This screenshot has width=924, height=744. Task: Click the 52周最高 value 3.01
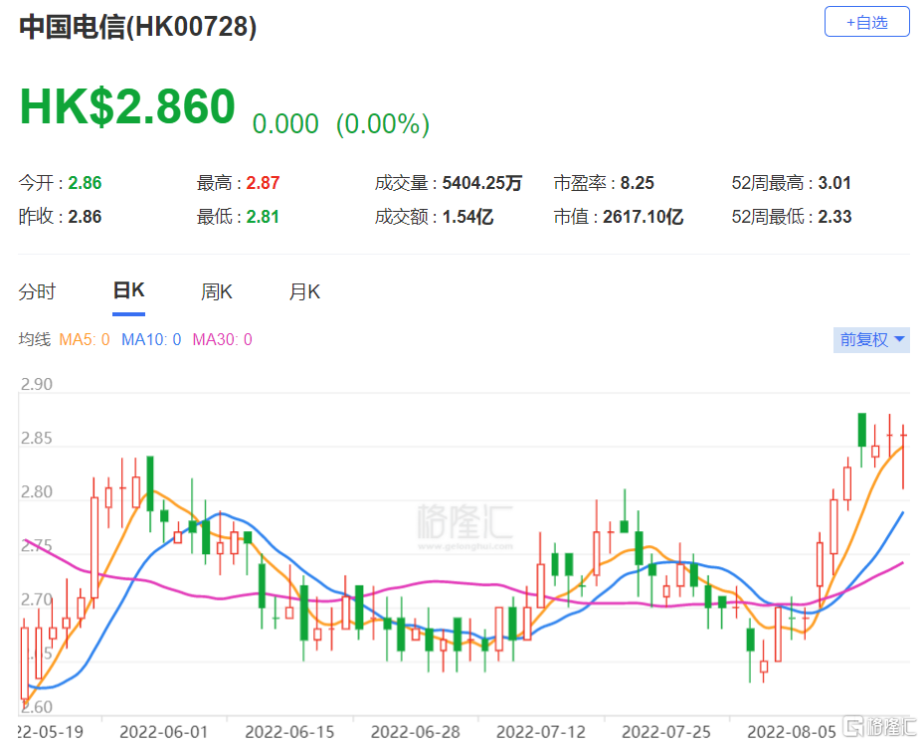pos(834,183)
